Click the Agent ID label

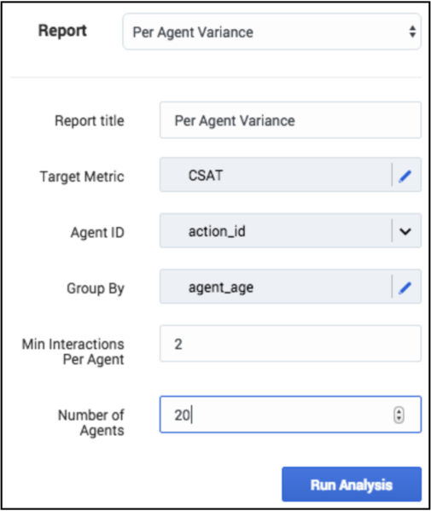[x=97, y=233]
